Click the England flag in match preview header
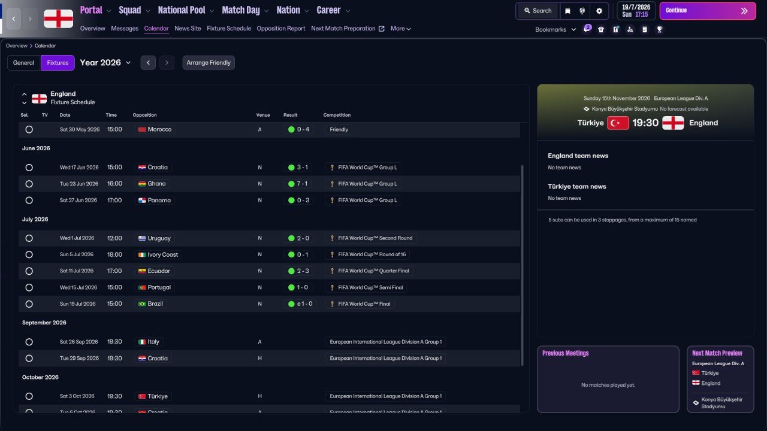 [x=673, y=123]
